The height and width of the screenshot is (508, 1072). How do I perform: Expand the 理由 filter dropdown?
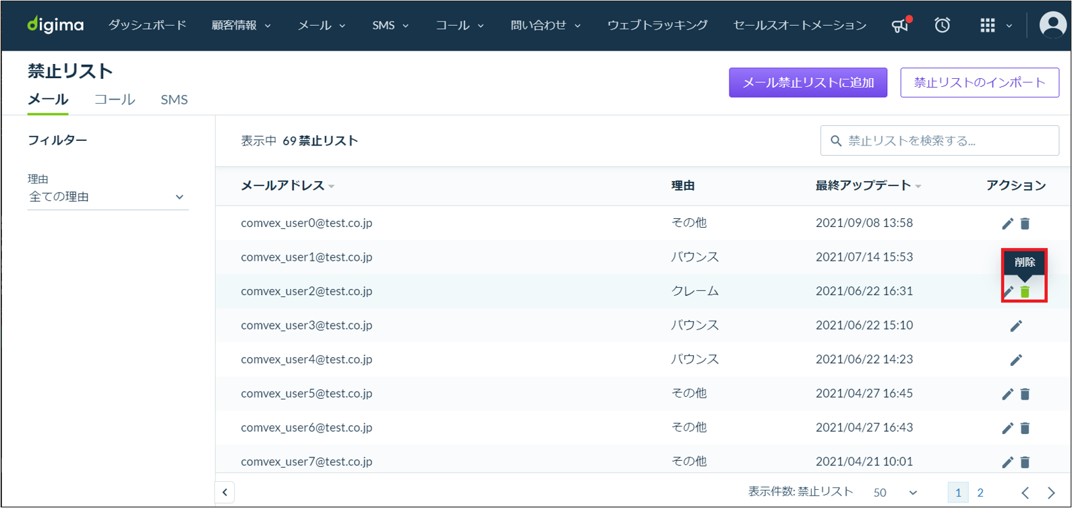point(108,197)
